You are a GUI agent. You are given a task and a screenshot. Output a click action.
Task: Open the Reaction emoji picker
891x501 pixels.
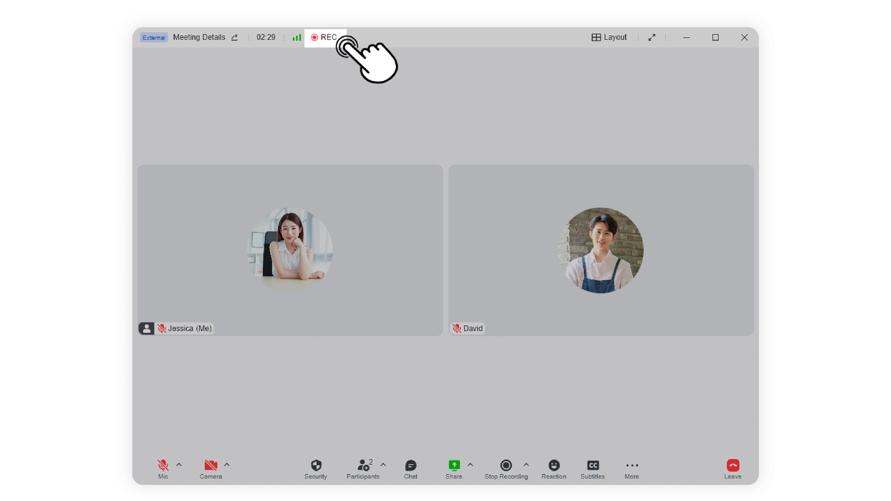click(553, 465)
